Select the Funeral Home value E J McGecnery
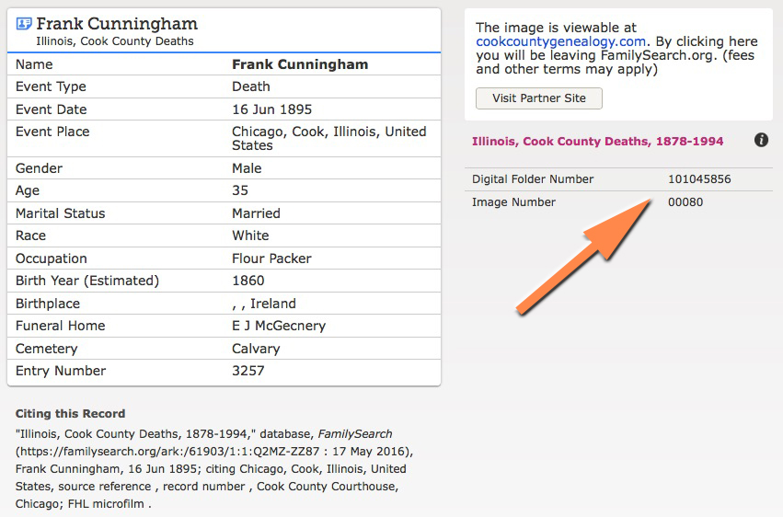Image resolution: width=783 pixels, height=517 pixels. (x=279, y=326)
